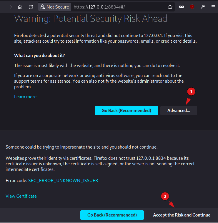The image size is (218, 223).
Task: Open the mask extension icon
Action: tap(181, 7)
